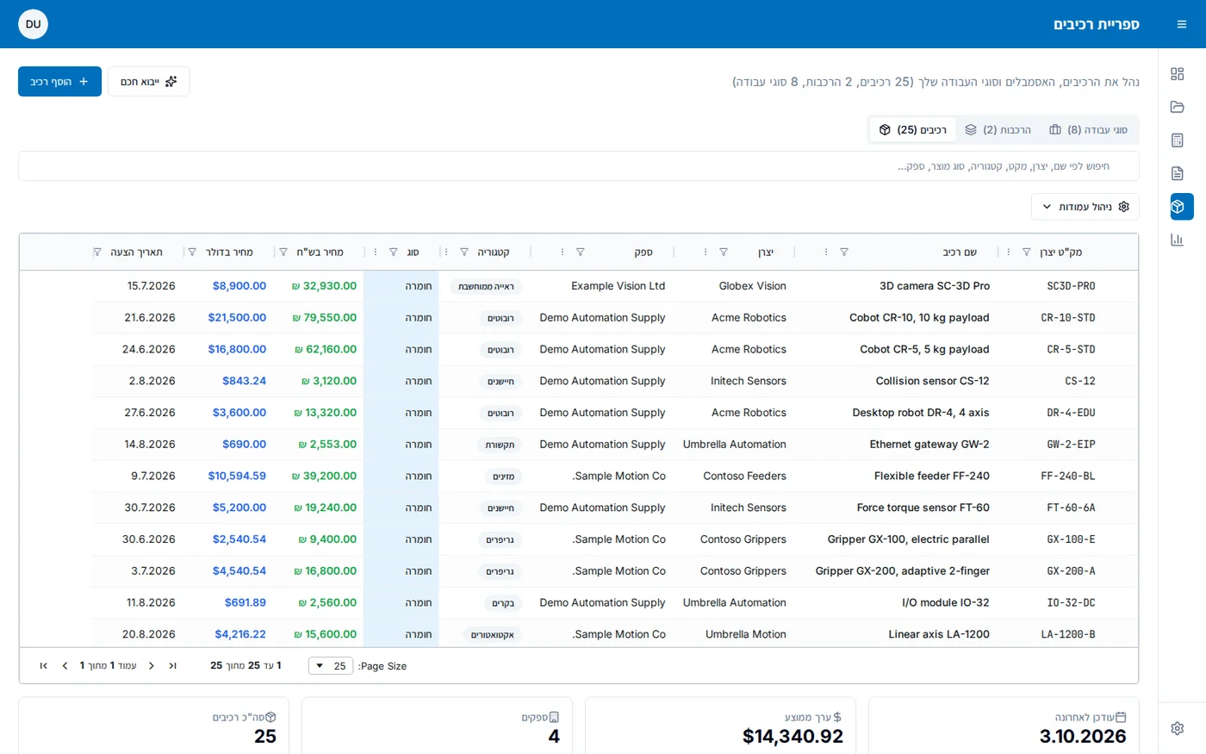Click the LA-1200-B part number cell
This screenshot has width=1206, height=754.
(1068, 634)
